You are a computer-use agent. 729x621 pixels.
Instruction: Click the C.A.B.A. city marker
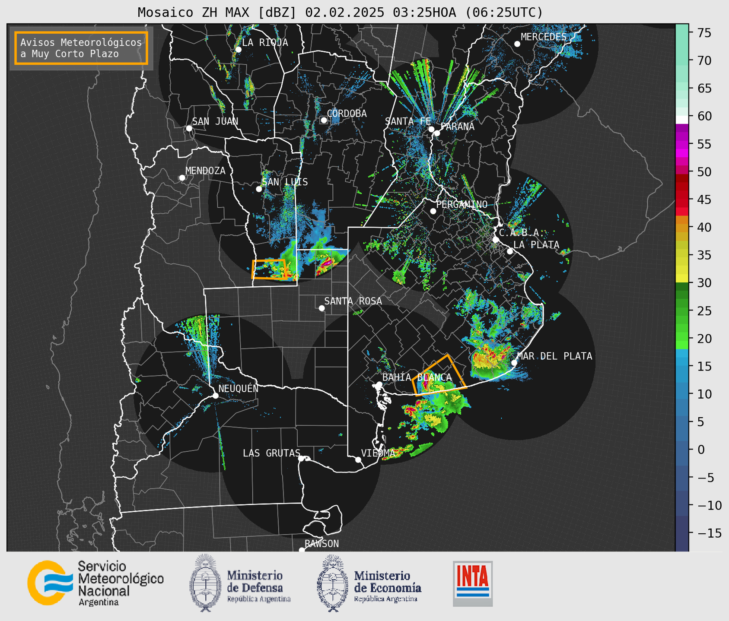click(x=496, y=240)
